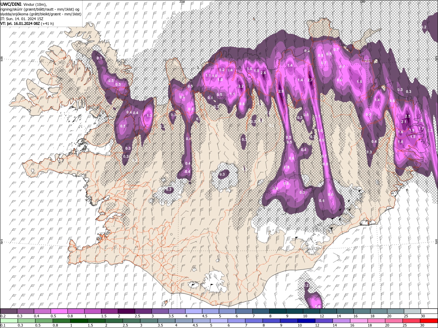Viewport: 438px width, 328px height.
Task: Click the valid time "VT: þri. 16.01.2024 08Z"
Action: pyautogui.click(x=20, y=24)
